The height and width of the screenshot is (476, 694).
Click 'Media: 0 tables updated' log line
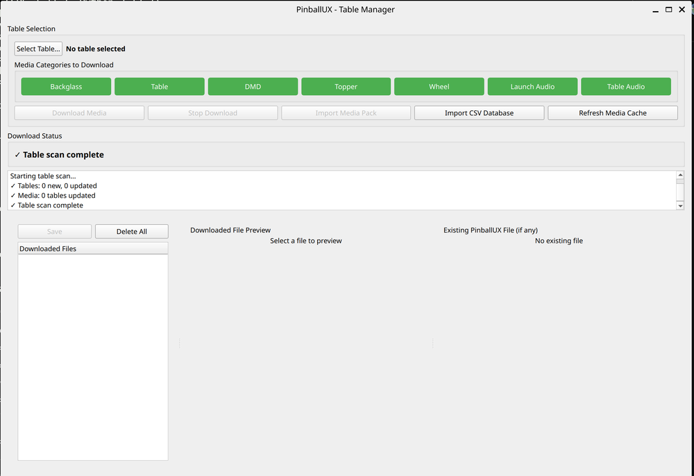(x=53, y=196)
